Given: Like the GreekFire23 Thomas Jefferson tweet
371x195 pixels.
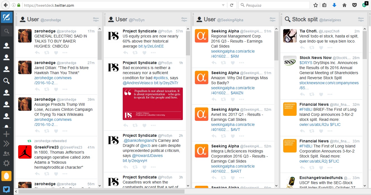Looking at the screenshot, I should tap(56, 174).
